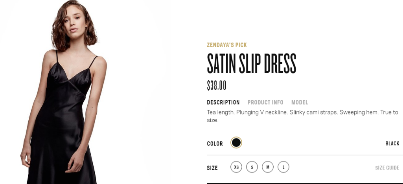Viewport: 403px width, 184px height.
Task: Choose the black color swatch
Action: [x=236, y=143]
